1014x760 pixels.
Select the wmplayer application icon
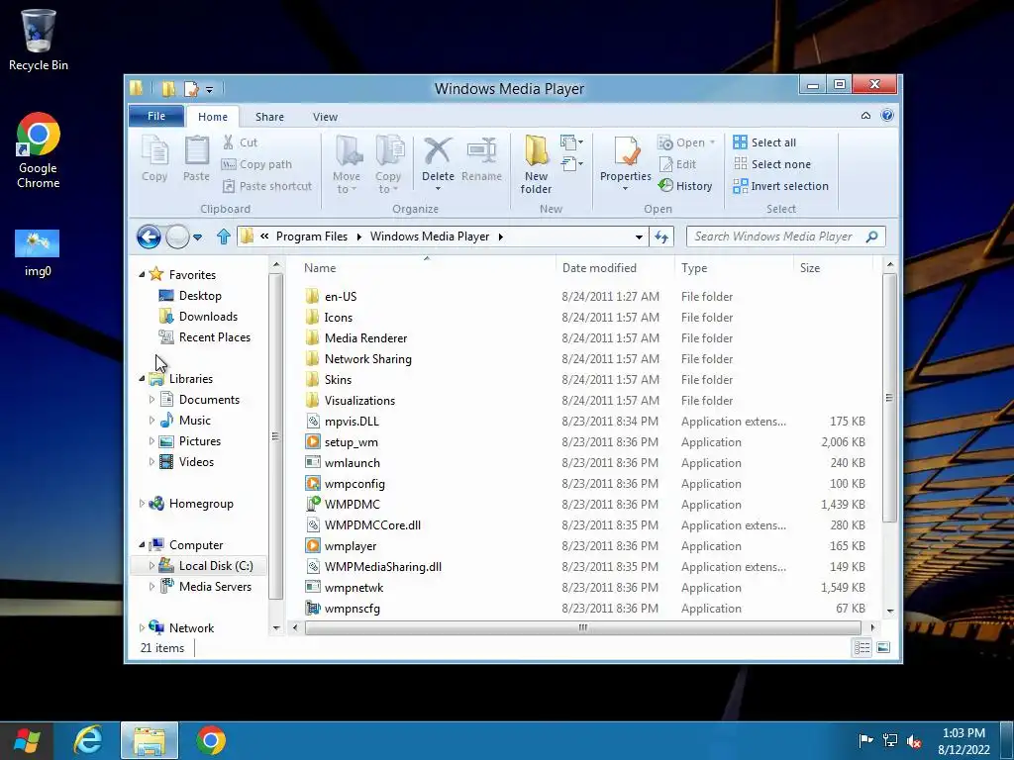point(313,546)
